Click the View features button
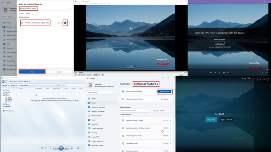The width and height of the screenshot is (271, 152). (164, 91)
